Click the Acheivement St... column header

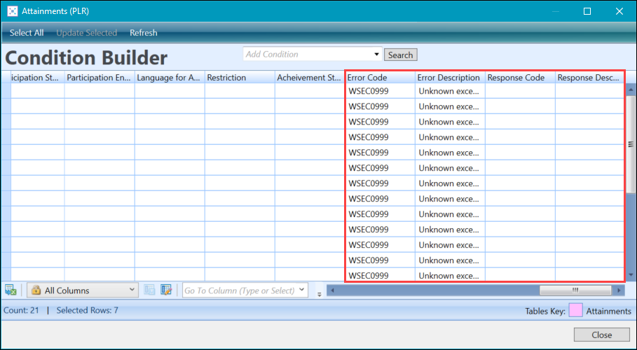pos(310,78)
